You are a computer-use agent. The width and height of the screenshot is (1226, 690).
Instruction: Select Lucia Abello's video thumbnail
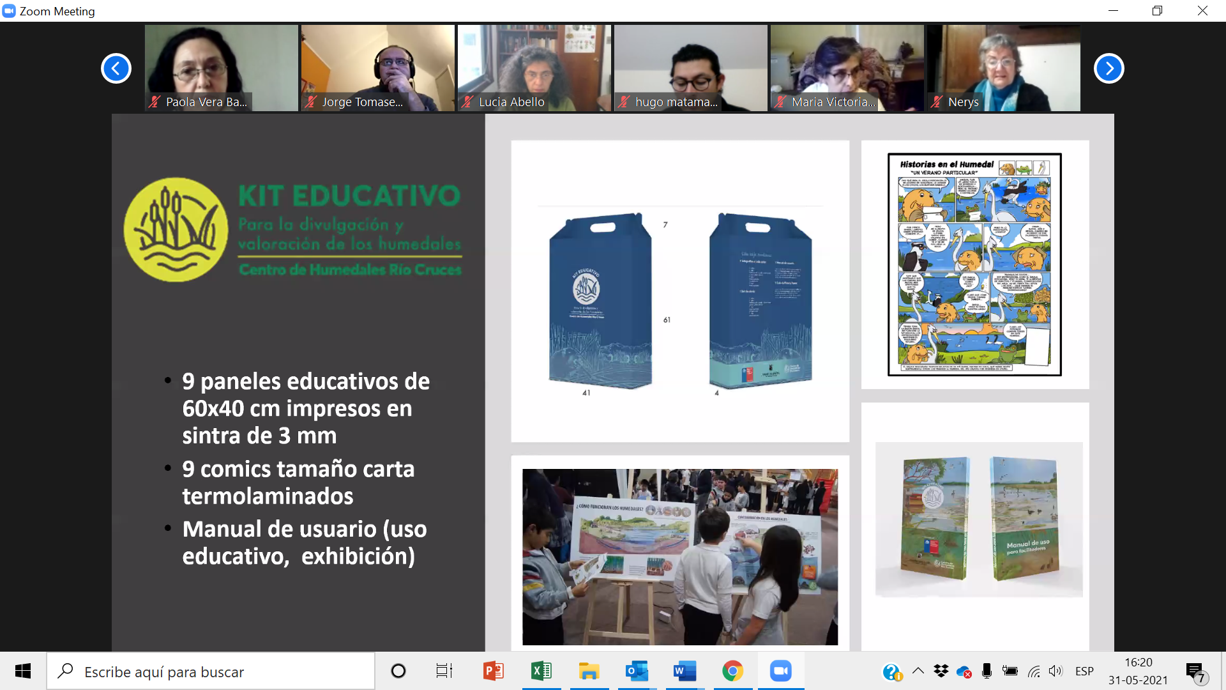[x=534, y=68]
